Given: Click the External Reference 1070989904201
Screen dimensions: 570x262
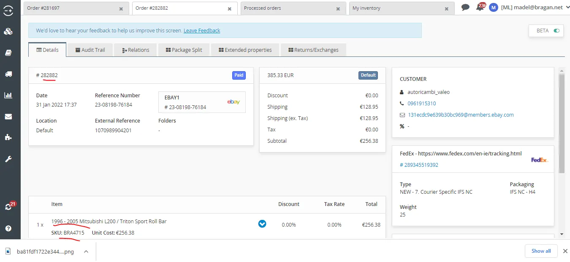Looking at the screenshot, I should tap(113, 130).
